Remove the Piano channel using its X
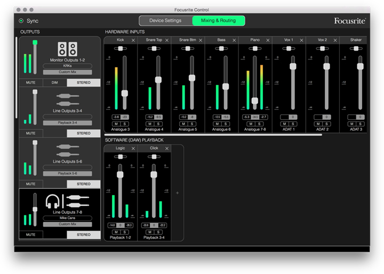This screenshot has width=384, height=274. (x=267, y=40)
